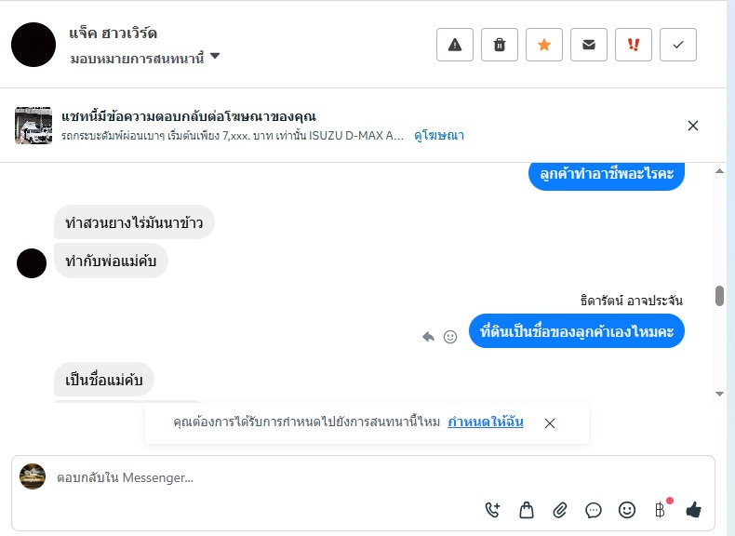Click the Baht payment request icon
The width and height of the screenshot is (735, 536).
pyautogui.click(x=661, y=509)
